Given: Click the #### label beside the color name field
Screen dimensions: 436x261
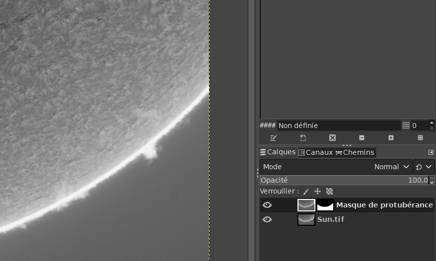Looking at the screenshot, I should 268,125.
